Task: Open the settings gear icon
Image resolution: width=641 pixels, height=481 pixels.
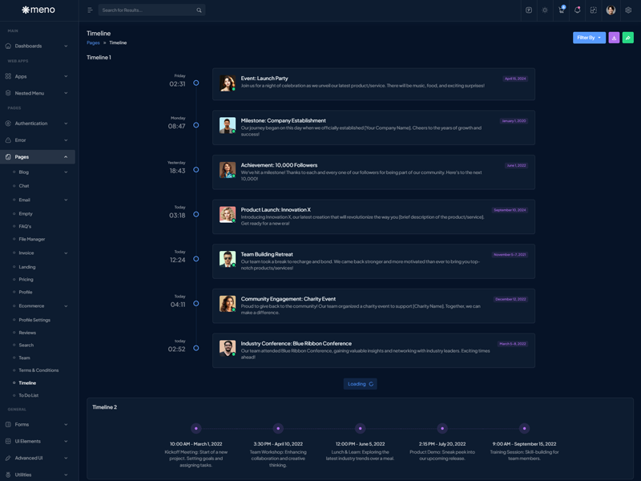Action: [628, 10]
